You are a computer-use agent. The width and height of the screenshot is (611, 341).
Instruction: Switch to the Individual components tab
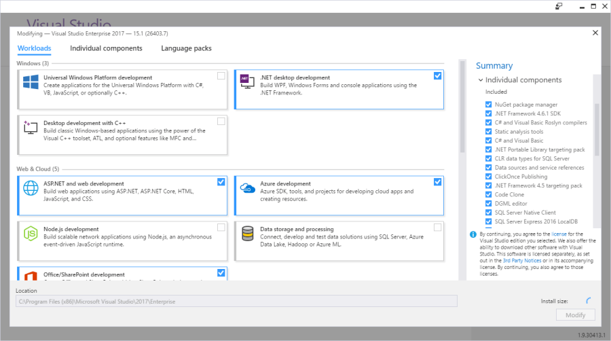(106, 48)
